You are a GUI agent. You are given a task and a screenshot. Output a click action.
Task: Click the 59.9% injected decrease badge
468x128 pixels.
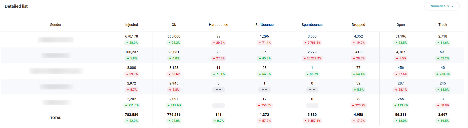(132, 74)
